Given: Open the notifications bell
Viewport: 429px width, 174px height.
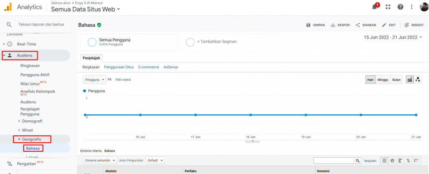Looking at the screenshot, I should [x=375, y=7].
